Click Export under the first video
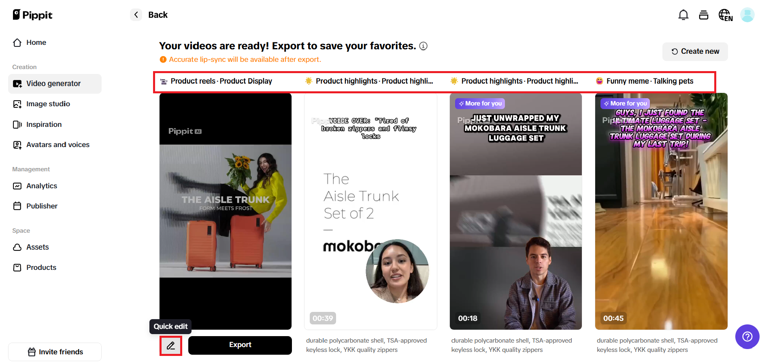This screenshot has height=364, width=777. [x=240, y=345]
